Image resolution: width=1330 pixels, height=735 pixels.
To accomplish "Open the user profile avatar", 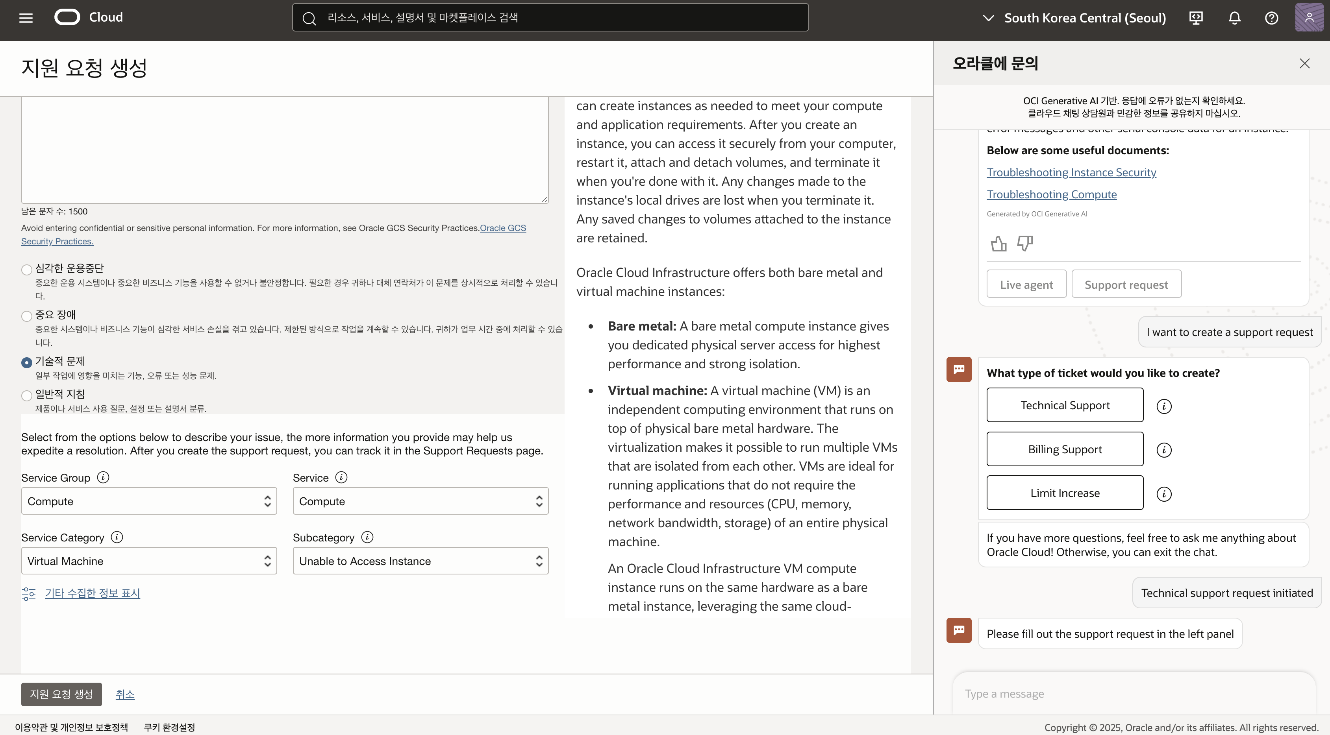I will (1309, 18).
